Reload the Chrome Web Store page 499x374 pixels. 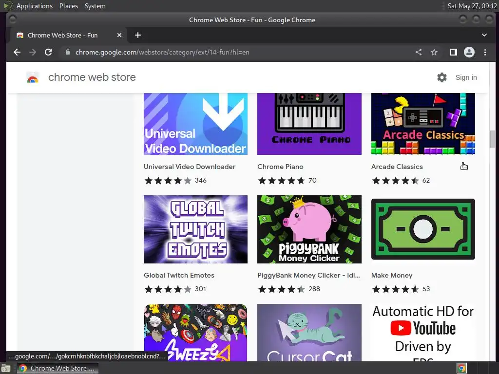(48, 52)
